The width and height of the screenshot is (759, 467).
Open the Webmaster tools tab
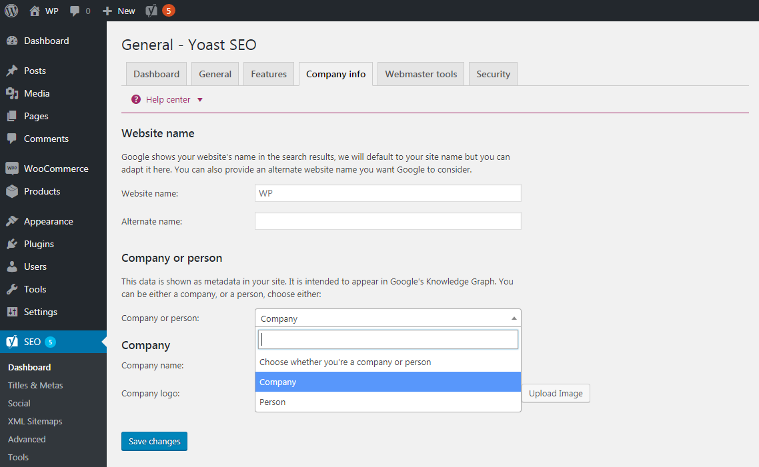[421, 74]
